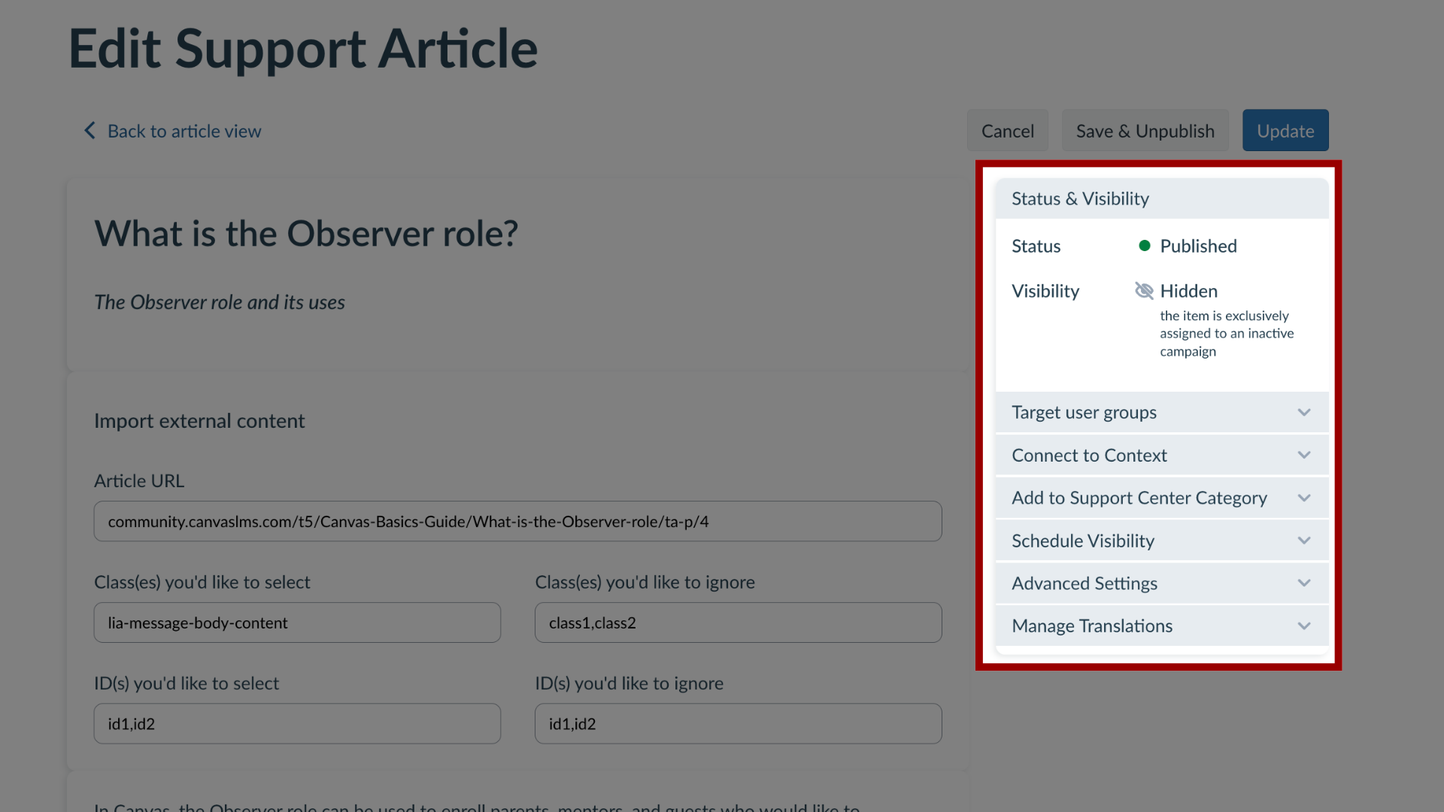The height and width of the screenshot is (812, 1444).
Task: Click the Classes to ignore input field
Action: click(738, 622)
